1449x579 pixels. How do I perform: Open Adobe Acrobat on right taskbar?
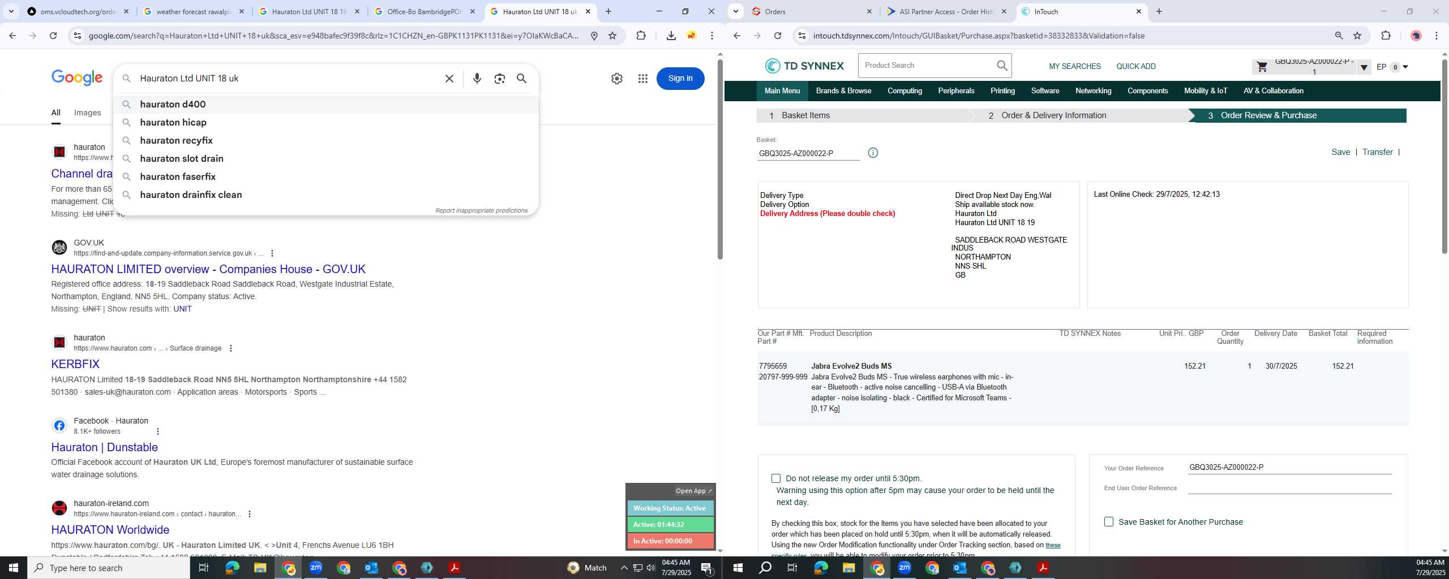1043,568
